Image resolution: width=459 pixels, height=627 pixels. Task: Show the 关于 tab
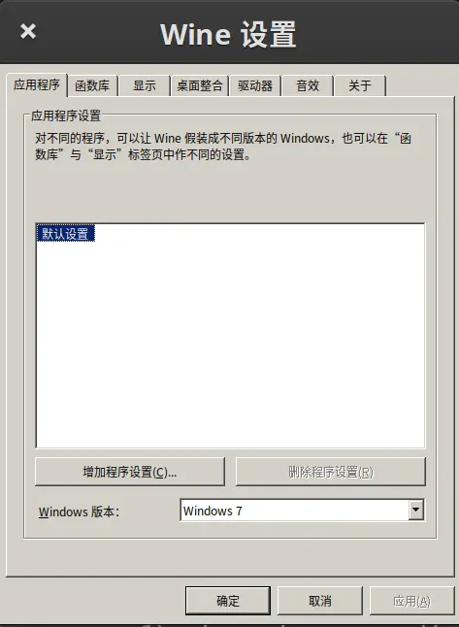tap(360, 85)
